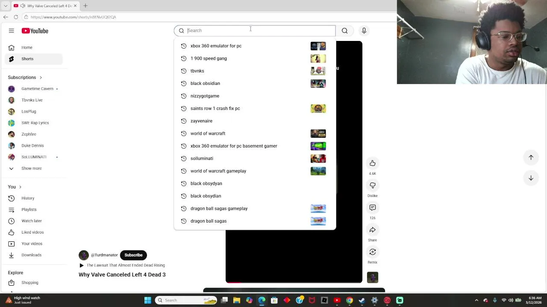Open Watch later list

click(33, 221)
